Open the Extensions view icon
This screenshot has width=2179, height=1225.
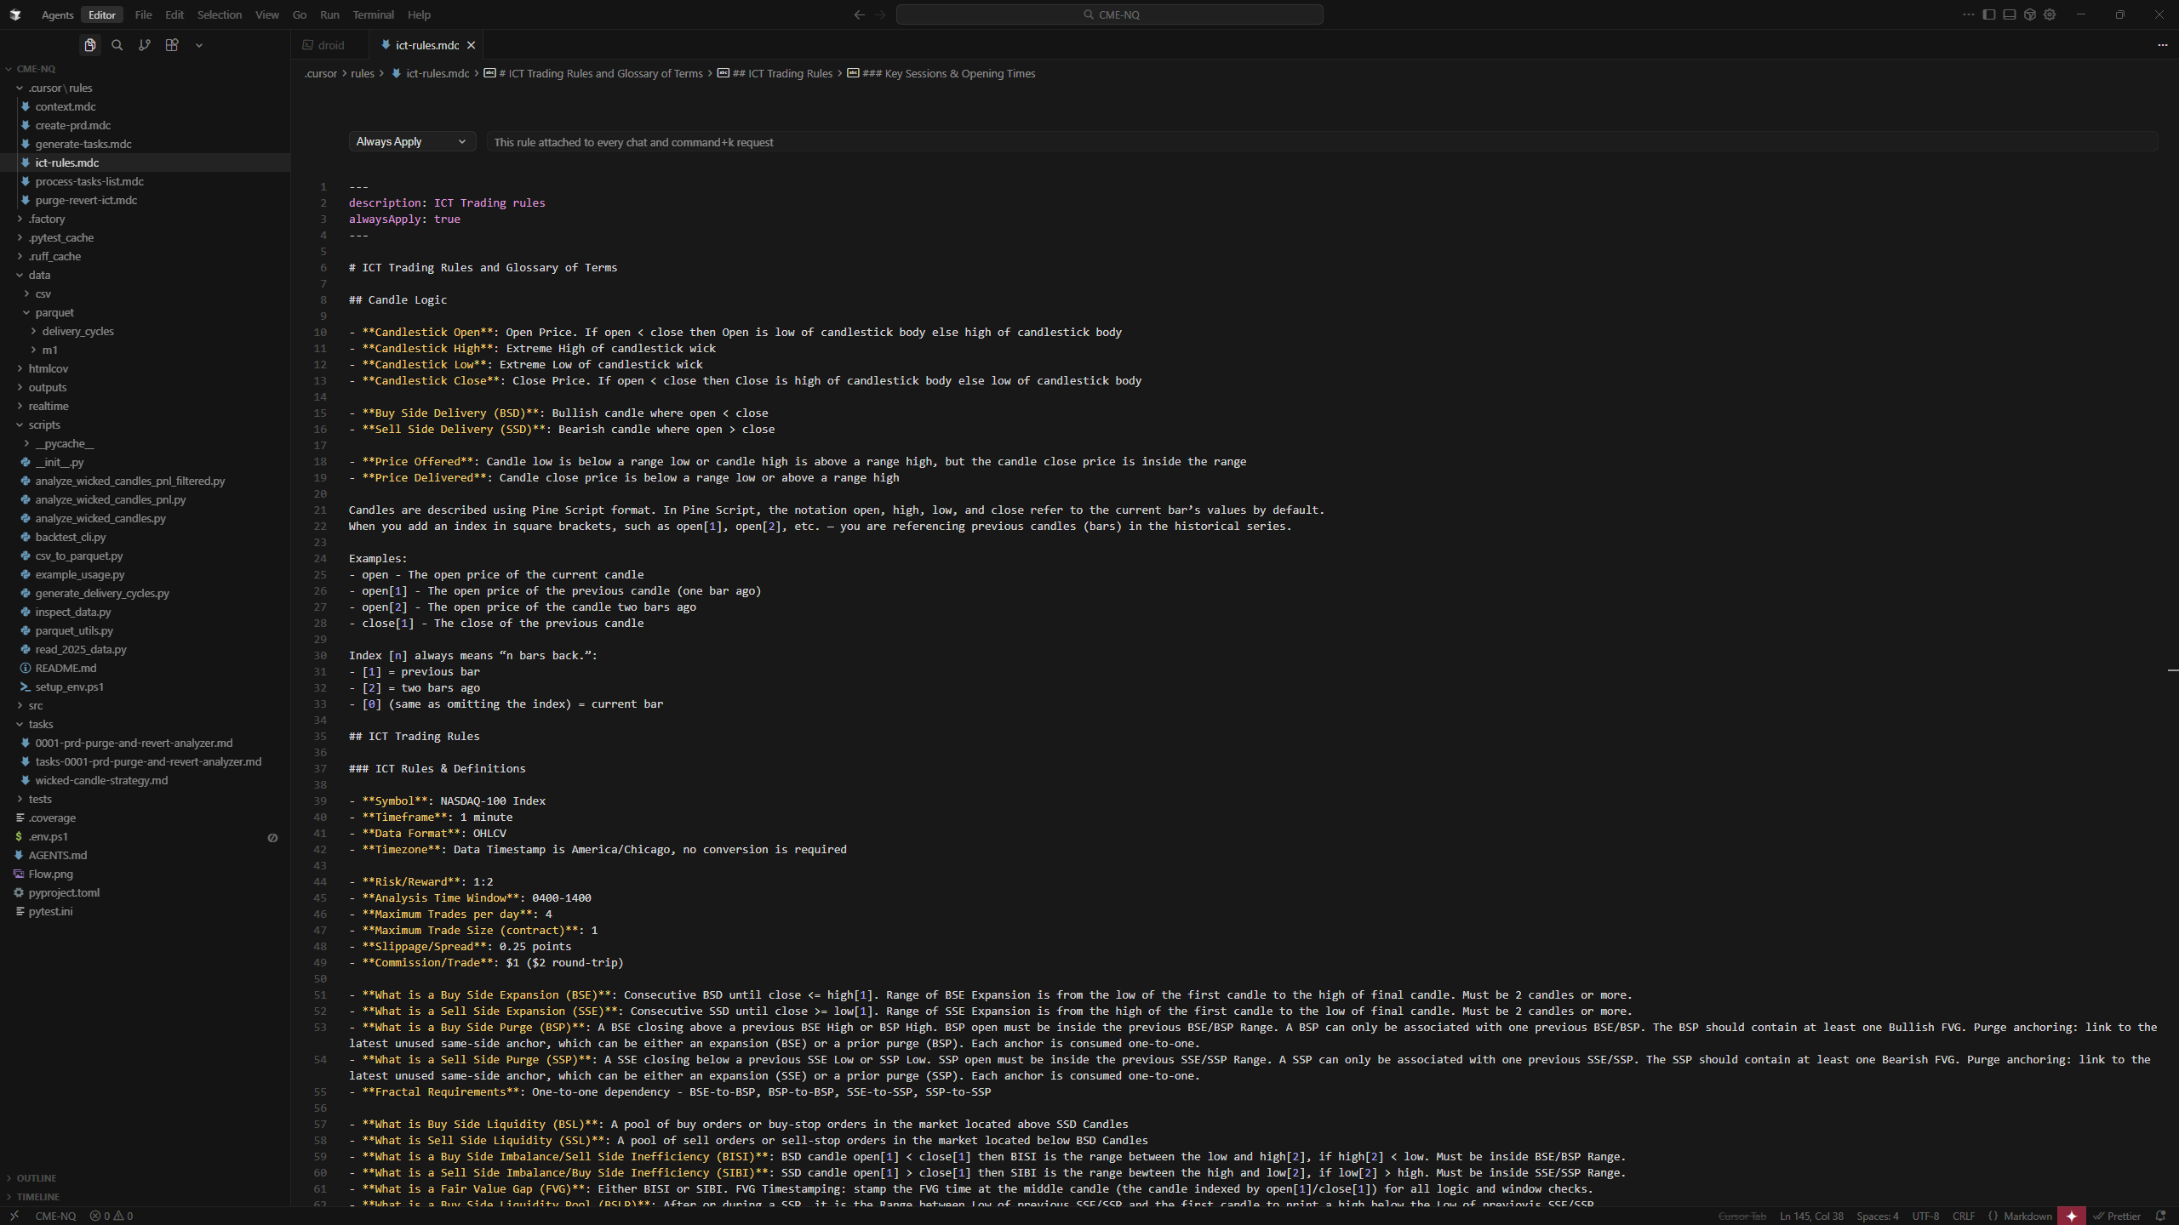pos(172,45)
